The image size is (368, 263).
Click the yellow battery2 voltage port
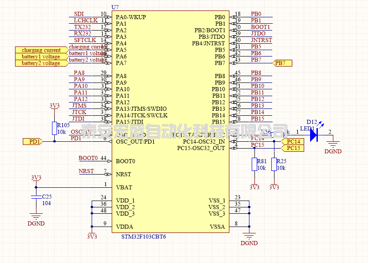40,63
